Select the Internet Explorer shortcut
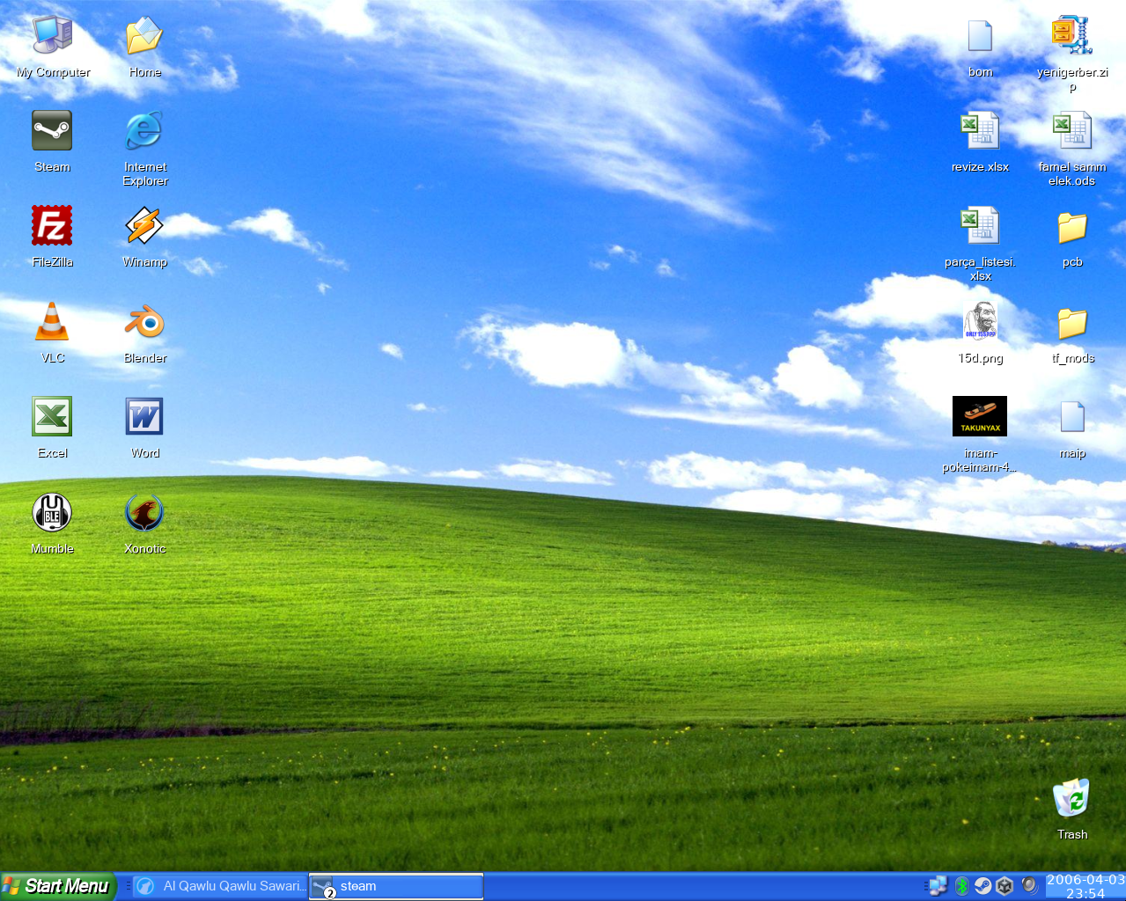The image size is (1126, 901). pos(144,131)
